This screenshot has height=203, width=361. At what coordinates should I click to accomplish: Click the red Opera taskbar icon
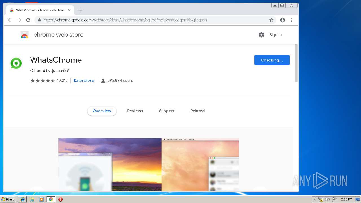tap(60, 199)
